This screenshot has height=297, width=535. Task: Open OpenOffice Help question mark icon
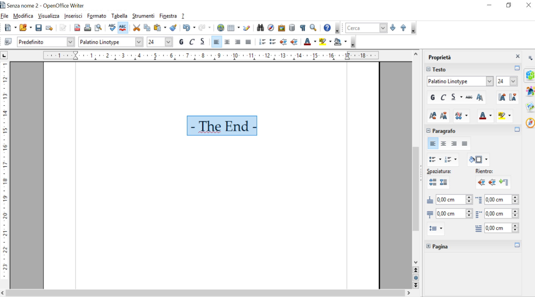327,28
